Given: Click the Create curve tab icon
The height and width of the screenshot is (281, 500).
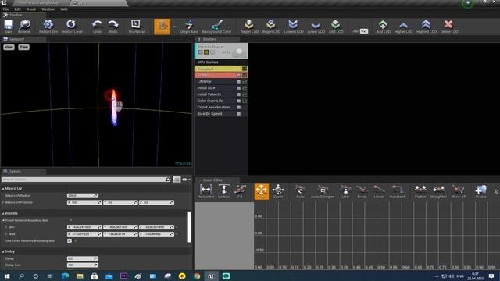Looking at the screenshot, I should [x=481, y=191].
